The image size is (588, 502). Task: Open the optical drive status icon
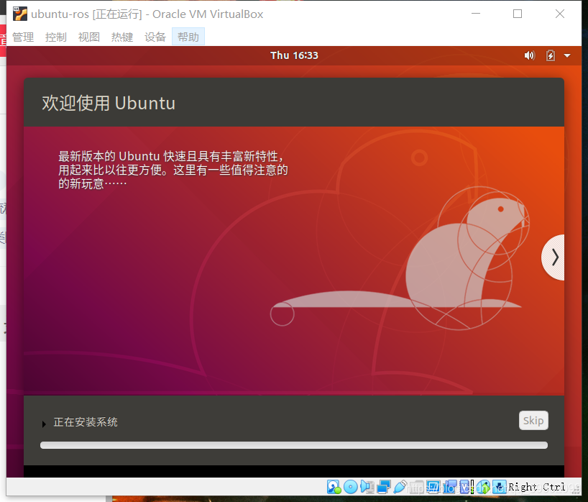pos(351,487)
